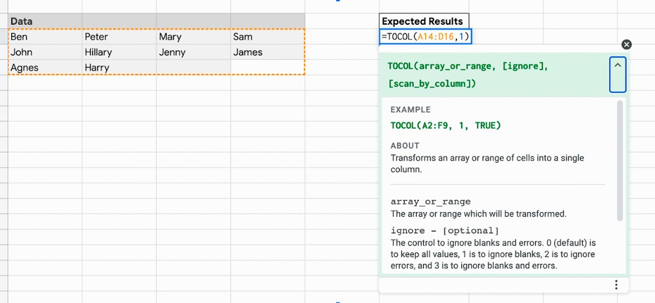Select the cell containing Sam
The width and height of the screenshot is (655, 303).
(268, 37)
